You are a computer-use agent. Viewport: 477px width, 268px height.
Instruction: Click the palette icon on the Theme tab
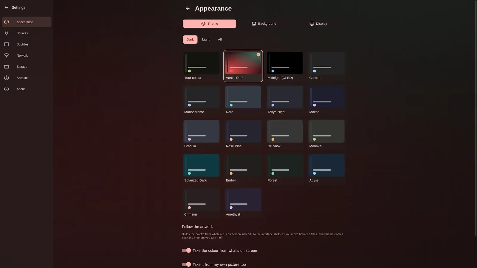203,24
